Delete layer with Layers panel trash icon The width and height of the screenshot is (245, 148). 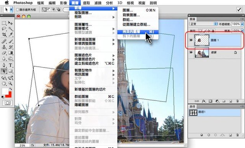(x=237, y=101)
